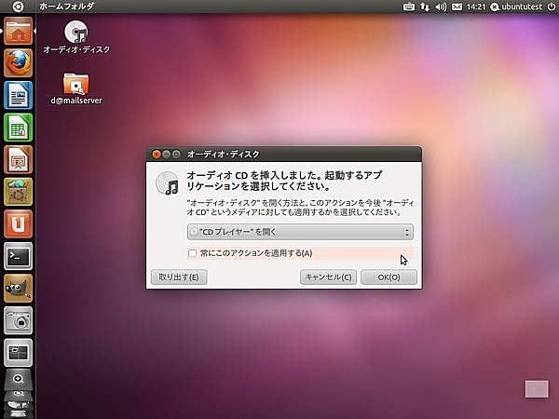Open the workspace switcher launcher icon
559x419 pixels.
pos(19,352)
